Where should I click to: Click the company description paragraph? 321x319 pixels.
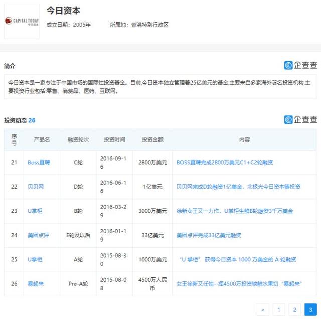coord(160,87)
